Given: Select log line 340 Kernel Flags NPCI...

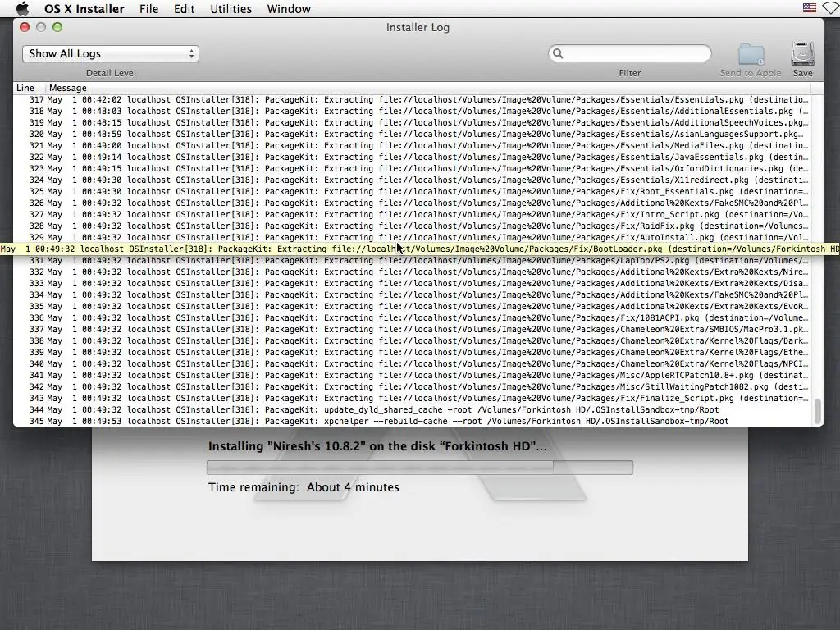Looking at the screenshot, I should coord(412,363).
